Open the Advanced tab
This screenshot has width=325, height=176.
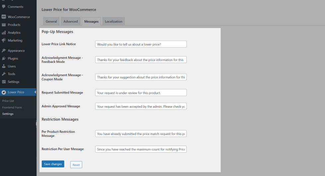pos(71,21)
